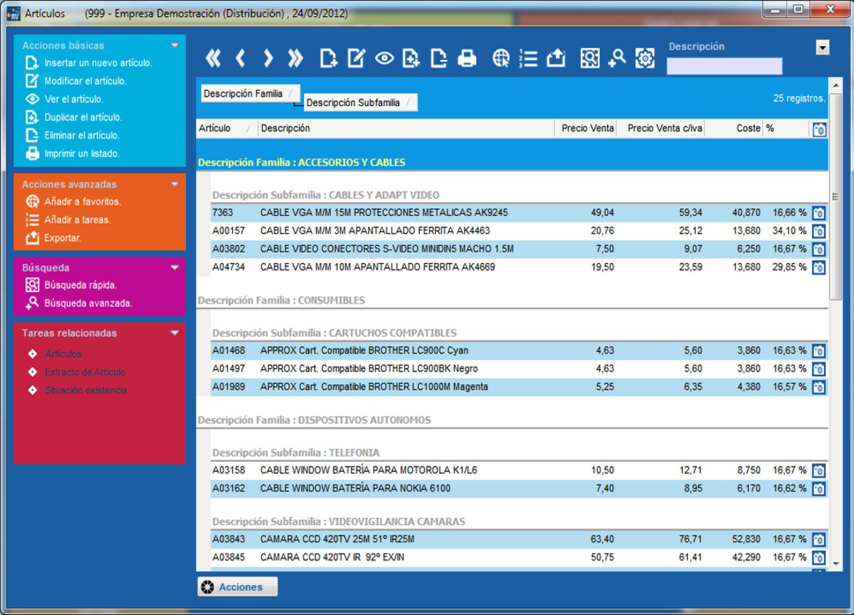
Task: Collapse the Acciones avanzadas panel
Action: [174, 184]
